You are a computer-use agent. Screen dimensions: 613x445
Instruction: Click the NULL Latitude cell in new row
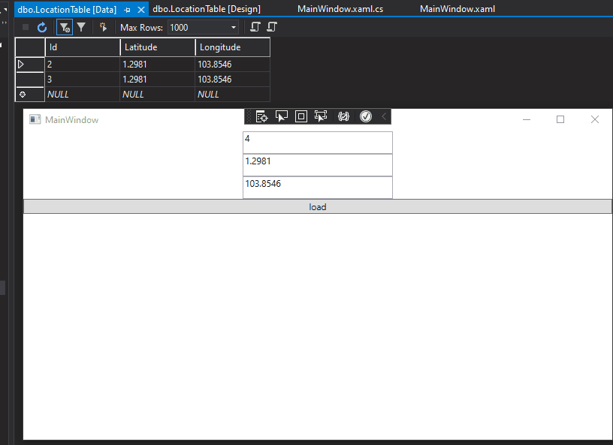[158, 95]
